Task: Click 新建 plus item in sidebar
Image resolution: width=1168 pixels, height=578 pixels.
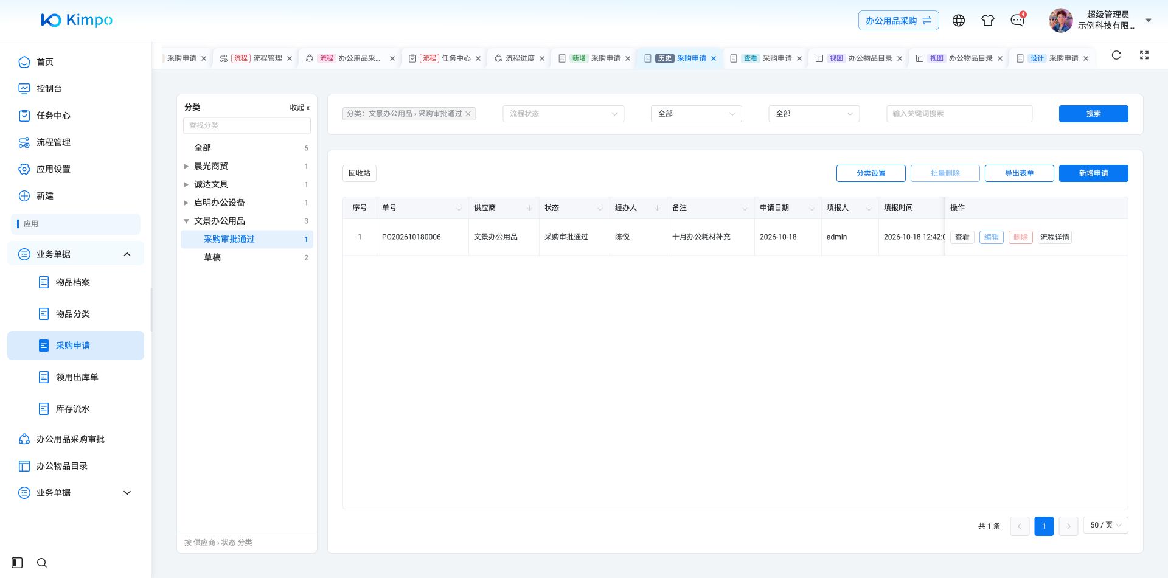Action: 45,196
